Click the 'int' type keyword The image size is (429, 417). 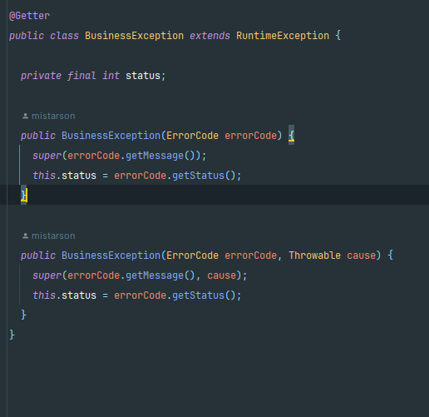[x=111, y=76]
